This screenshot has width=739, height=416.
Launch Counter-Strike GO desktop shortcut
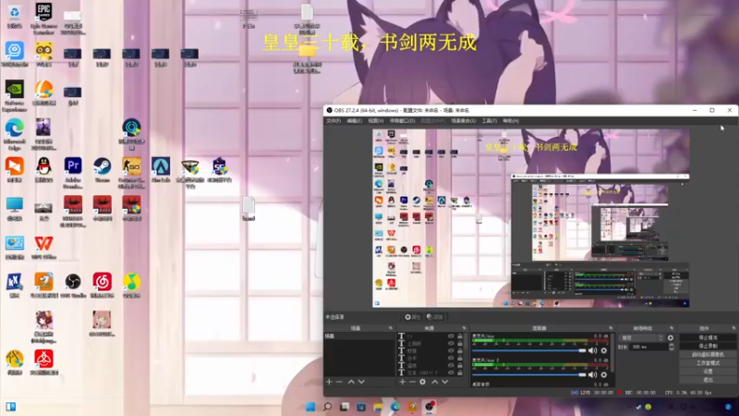(x=131, y=173)
